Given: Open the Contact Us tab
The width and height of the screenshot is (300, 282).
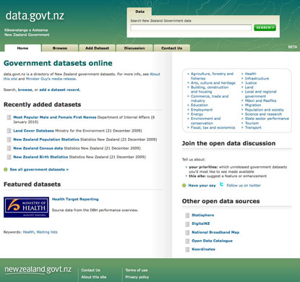Looking at the screenshot, I should click(172, 48).
